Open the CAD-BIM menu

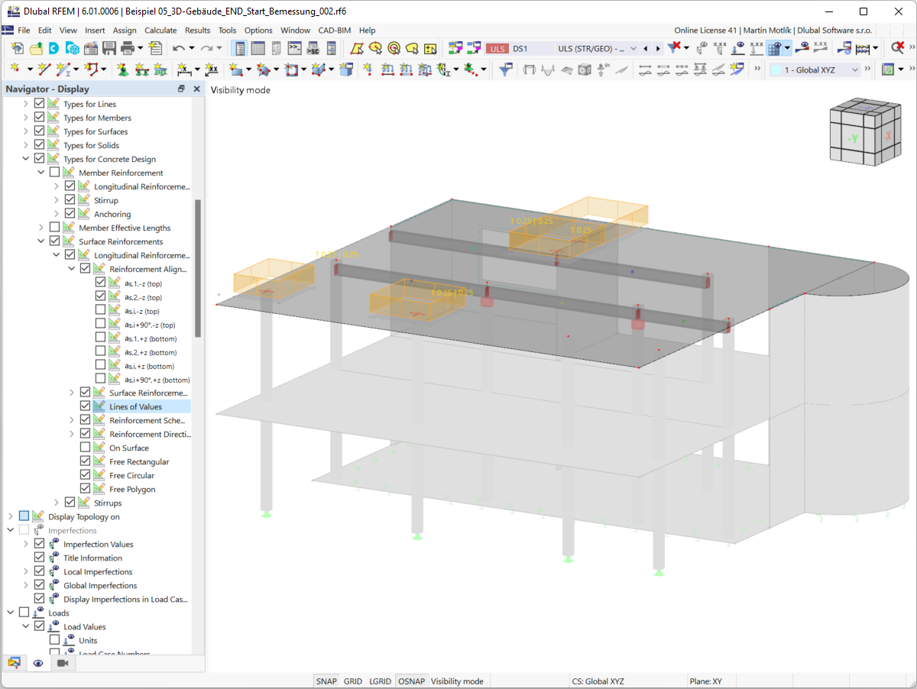[x=334, y=31]
